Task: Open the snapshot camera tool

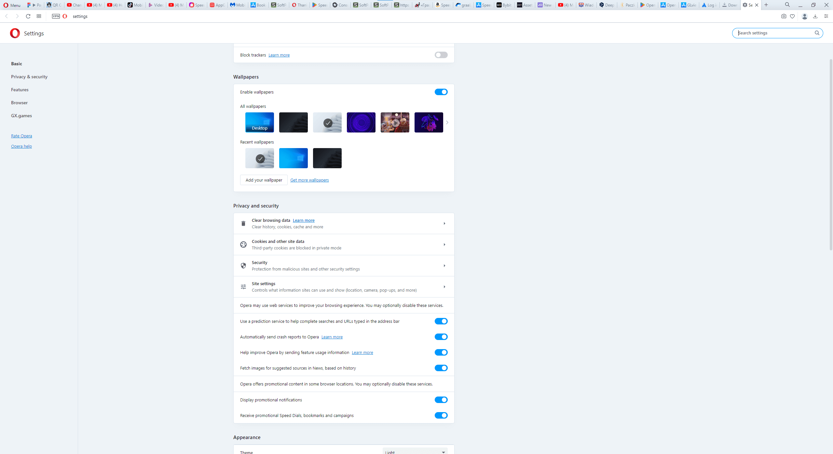Action: (784, 16)
